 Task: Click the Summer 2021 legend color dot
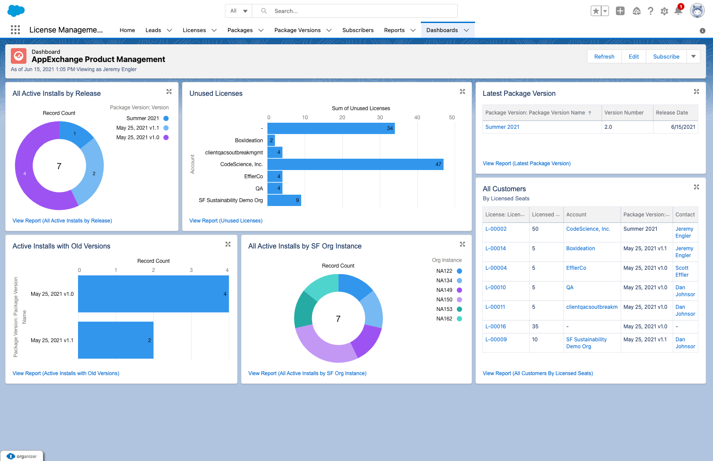point(166,118)
